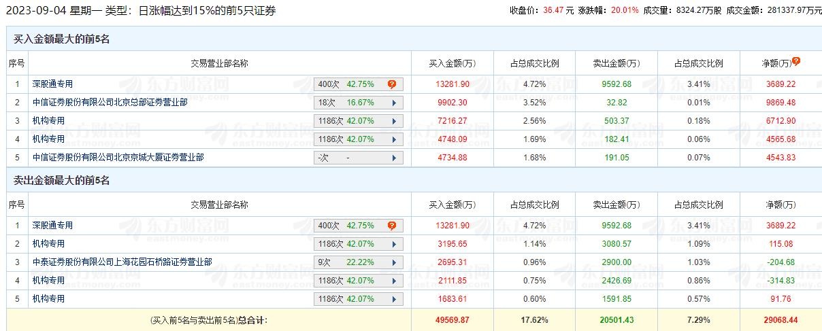Click the orange question mark in the sell-table 深股通专用 row
822x331 pixels.
click(392, 226)
